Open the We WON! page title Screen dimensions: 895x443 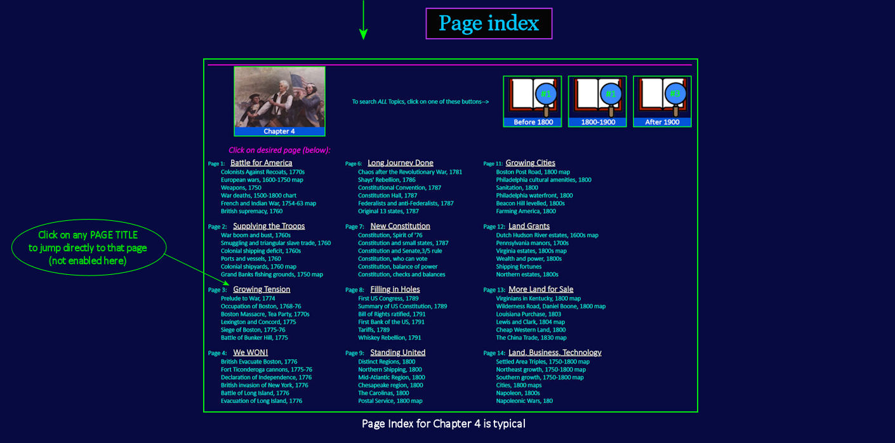click(x=251, y=352)
